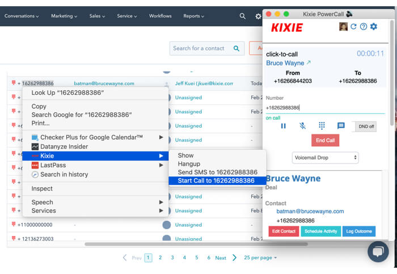
Task: Open Speech submenu
Action: coord(95,203)
